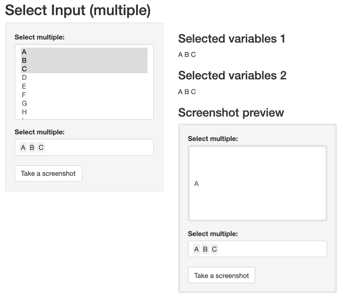Click option A in the screenshot preview listbox

point(196,184)
